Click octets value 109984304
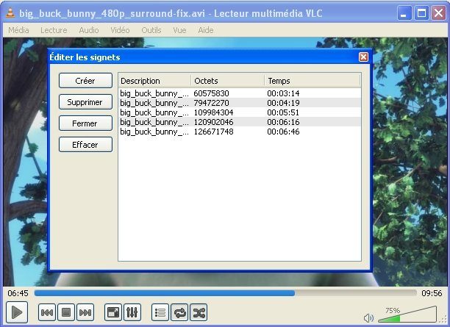The height and width of the screenshot is (327, 450). tap(213, 112)
